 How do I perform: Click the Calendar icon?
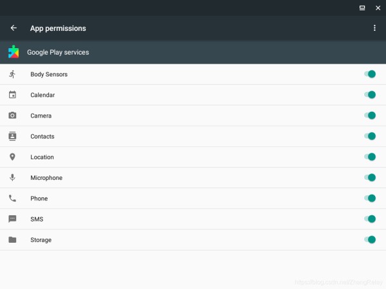pos(12,94)
